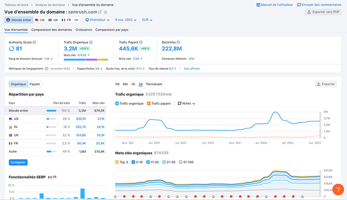
Task: Click the Trafic Payant info globe icon
Action: (x=141, y=42)
